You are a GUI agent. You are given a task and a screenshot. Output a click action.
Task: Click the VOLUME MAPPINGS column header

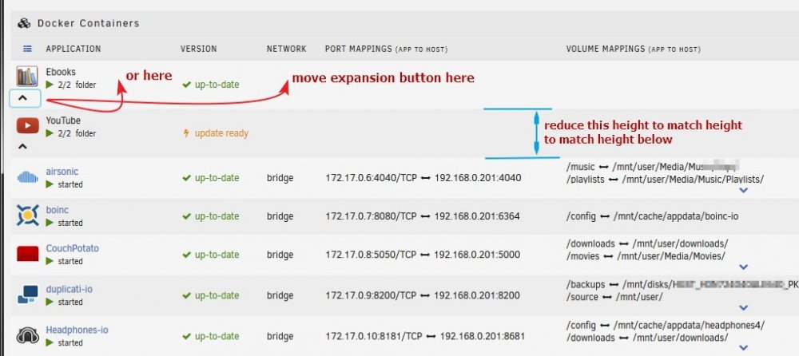pyautogui.click(x=634, y=49)
